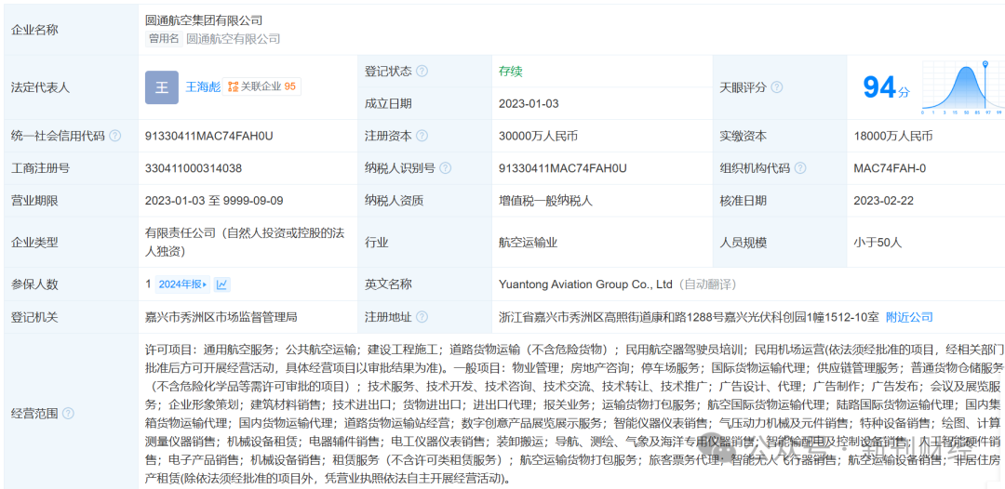
Task: Click the 王 avatar beside the legal representative
Action: (x=162, y=87)
